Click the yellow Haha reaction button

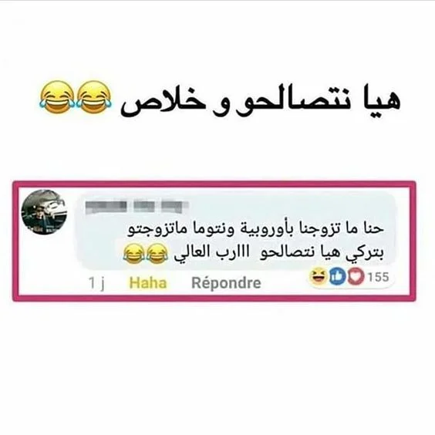[x=148, y=283]
